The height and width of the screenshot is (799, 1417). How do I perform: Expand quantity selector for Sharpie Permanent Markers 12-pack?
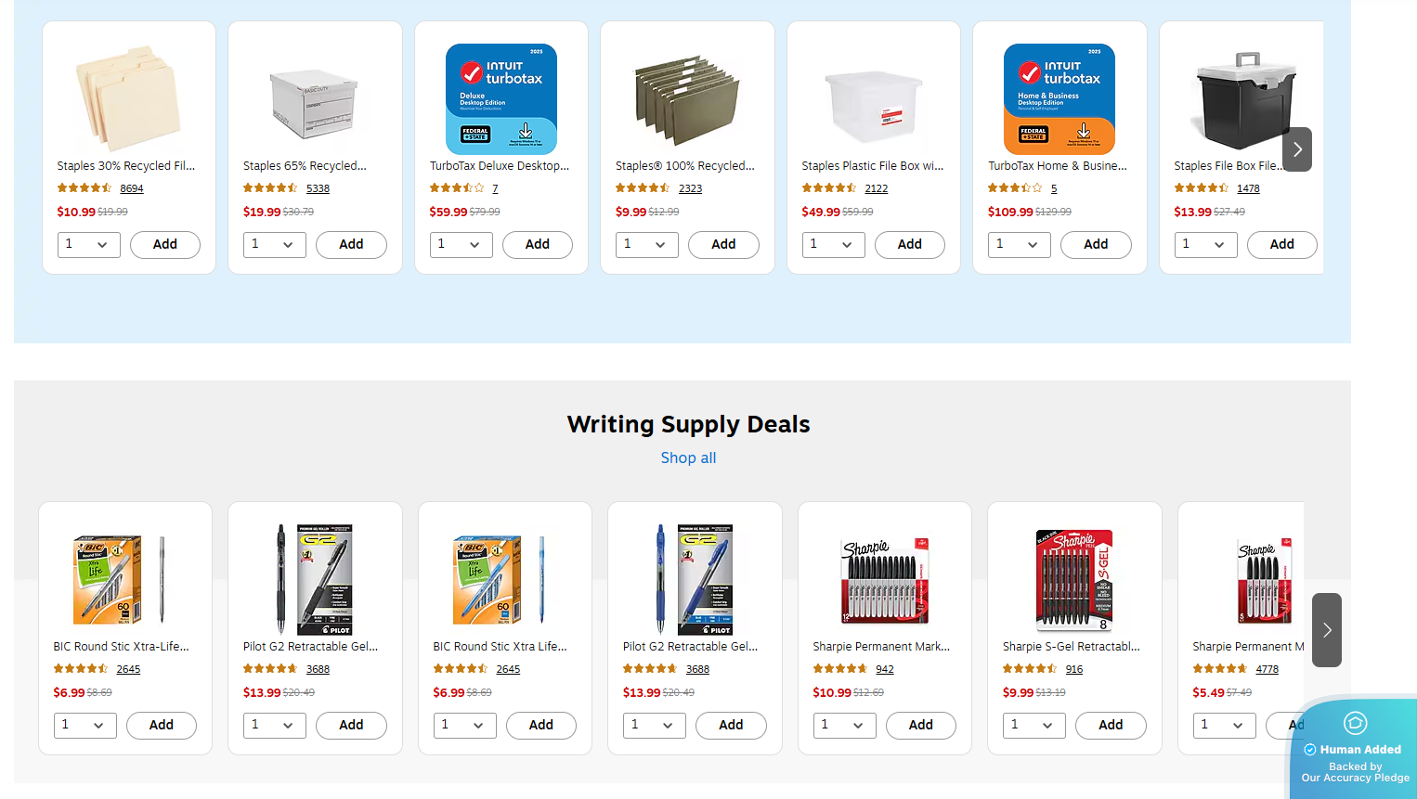(x=845, y=726)
